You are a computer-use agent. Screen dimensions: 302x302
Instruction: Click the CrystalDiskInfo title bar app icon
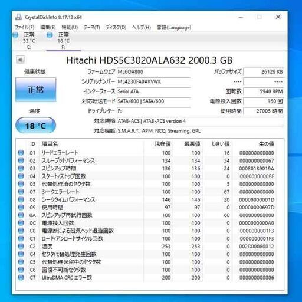(x=18, y=17)
